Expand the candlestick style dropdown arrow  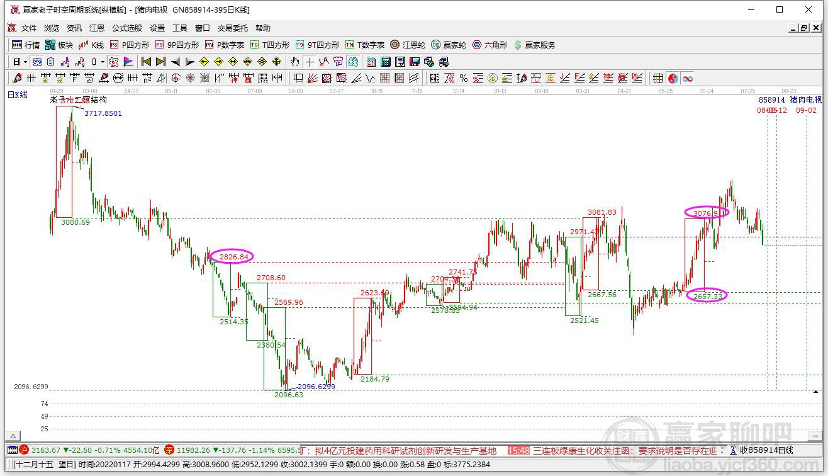coord(103,62)
